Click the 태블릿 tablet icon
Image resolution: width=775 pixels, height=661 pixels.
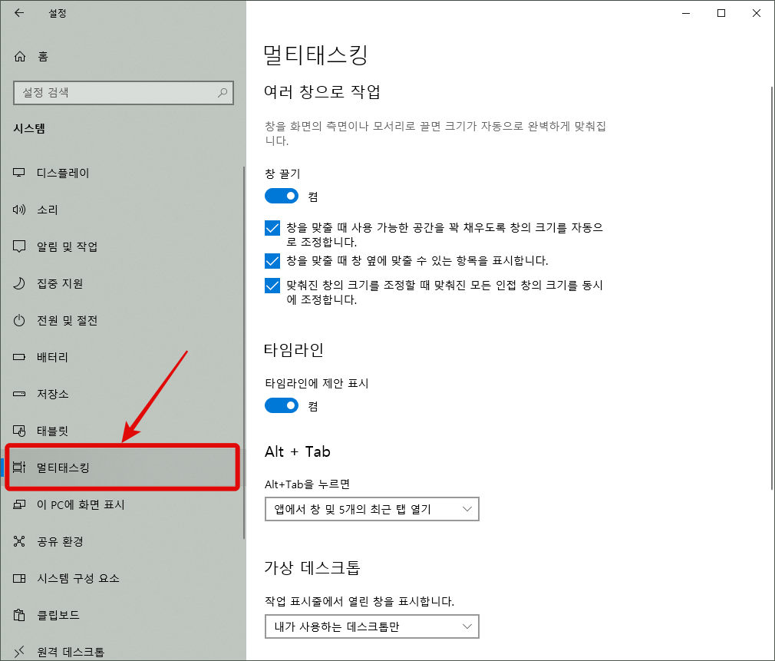(19, 431)
